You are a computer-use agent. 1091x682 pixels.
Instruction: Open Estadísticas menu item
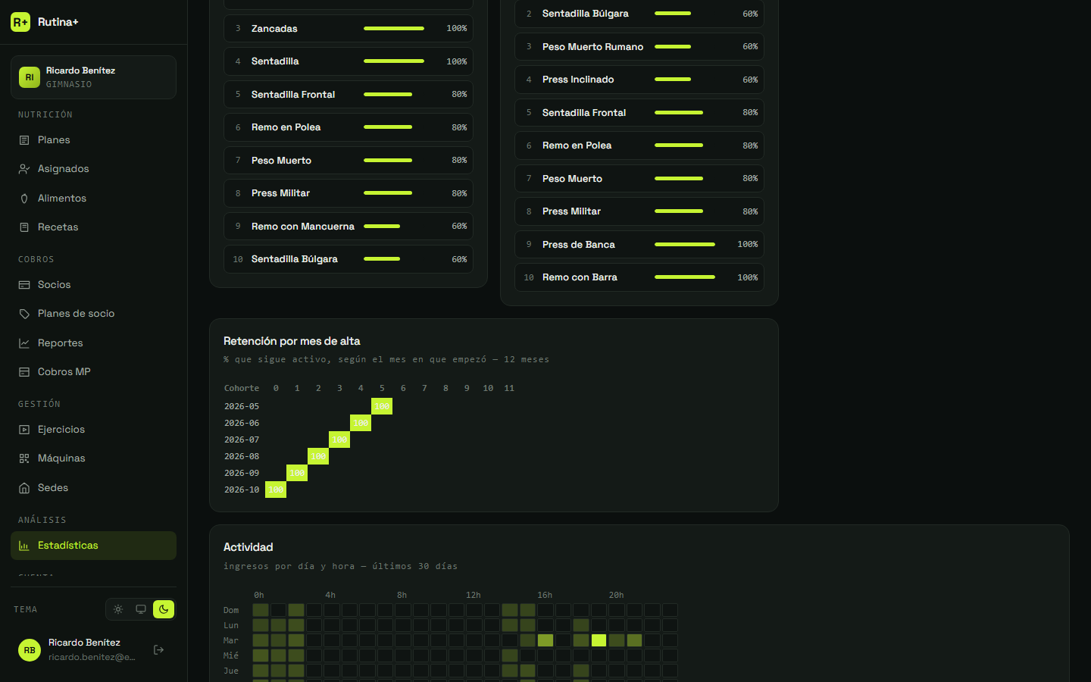pyautogui.click(x=93, y=546)
